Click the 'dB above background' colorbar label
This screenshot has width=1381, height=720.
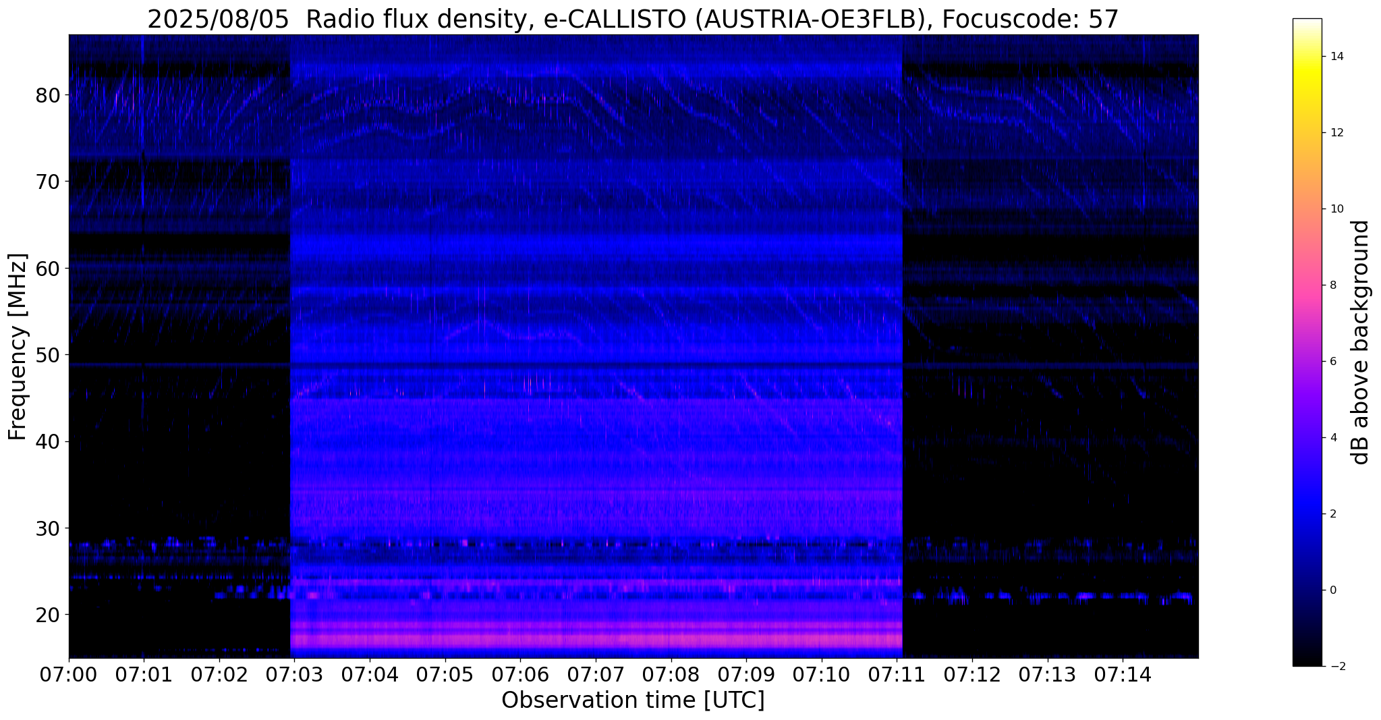pyautogui.click(x=1360, y=342)
